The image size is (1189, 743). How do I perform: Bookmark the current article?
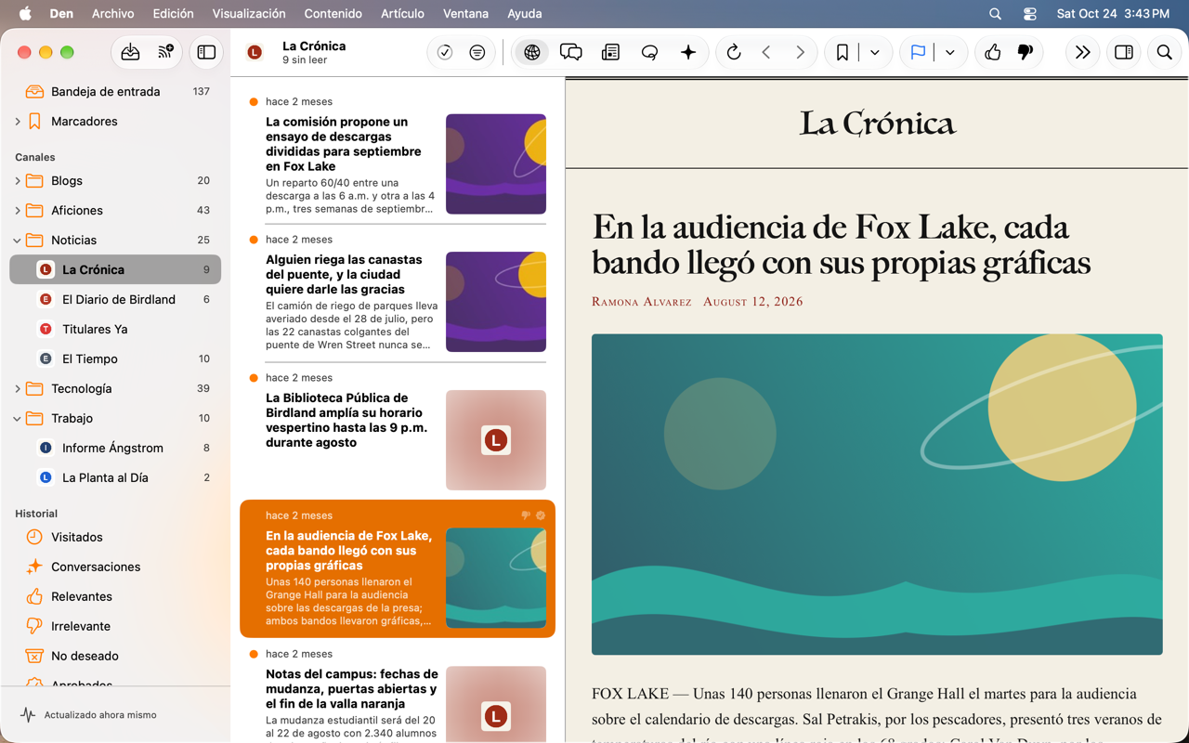pyautogui.click(x=843, y=53)
